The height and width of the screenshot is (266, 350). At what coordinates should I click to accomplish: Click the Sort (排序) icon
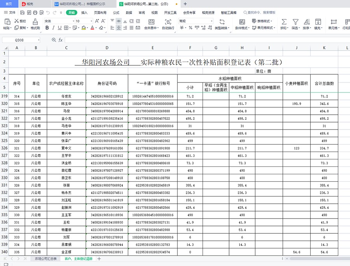307,22
